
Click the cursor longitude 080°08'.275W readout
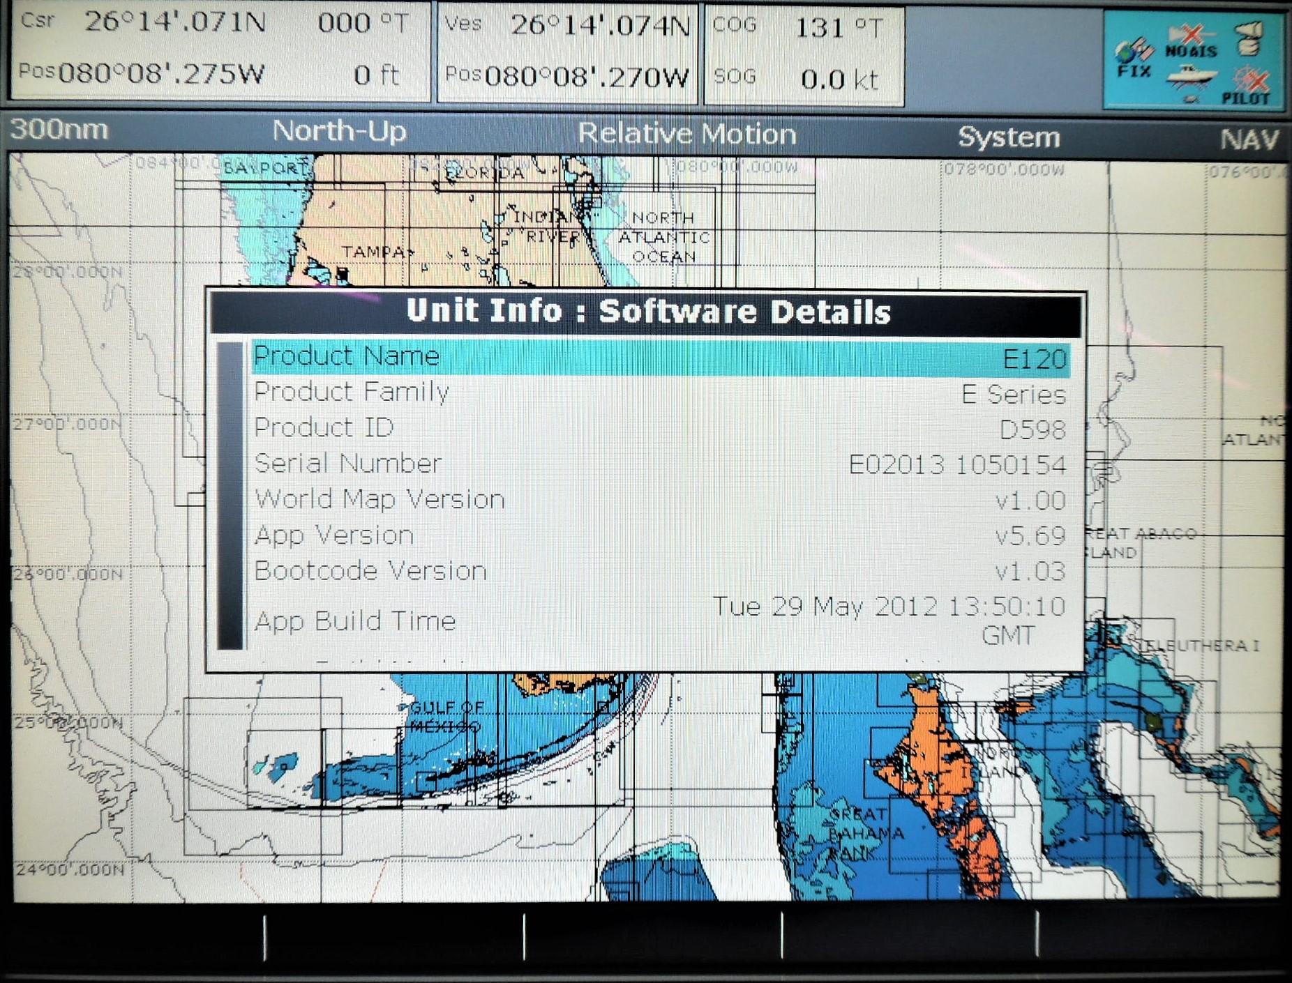coord(161,74)
